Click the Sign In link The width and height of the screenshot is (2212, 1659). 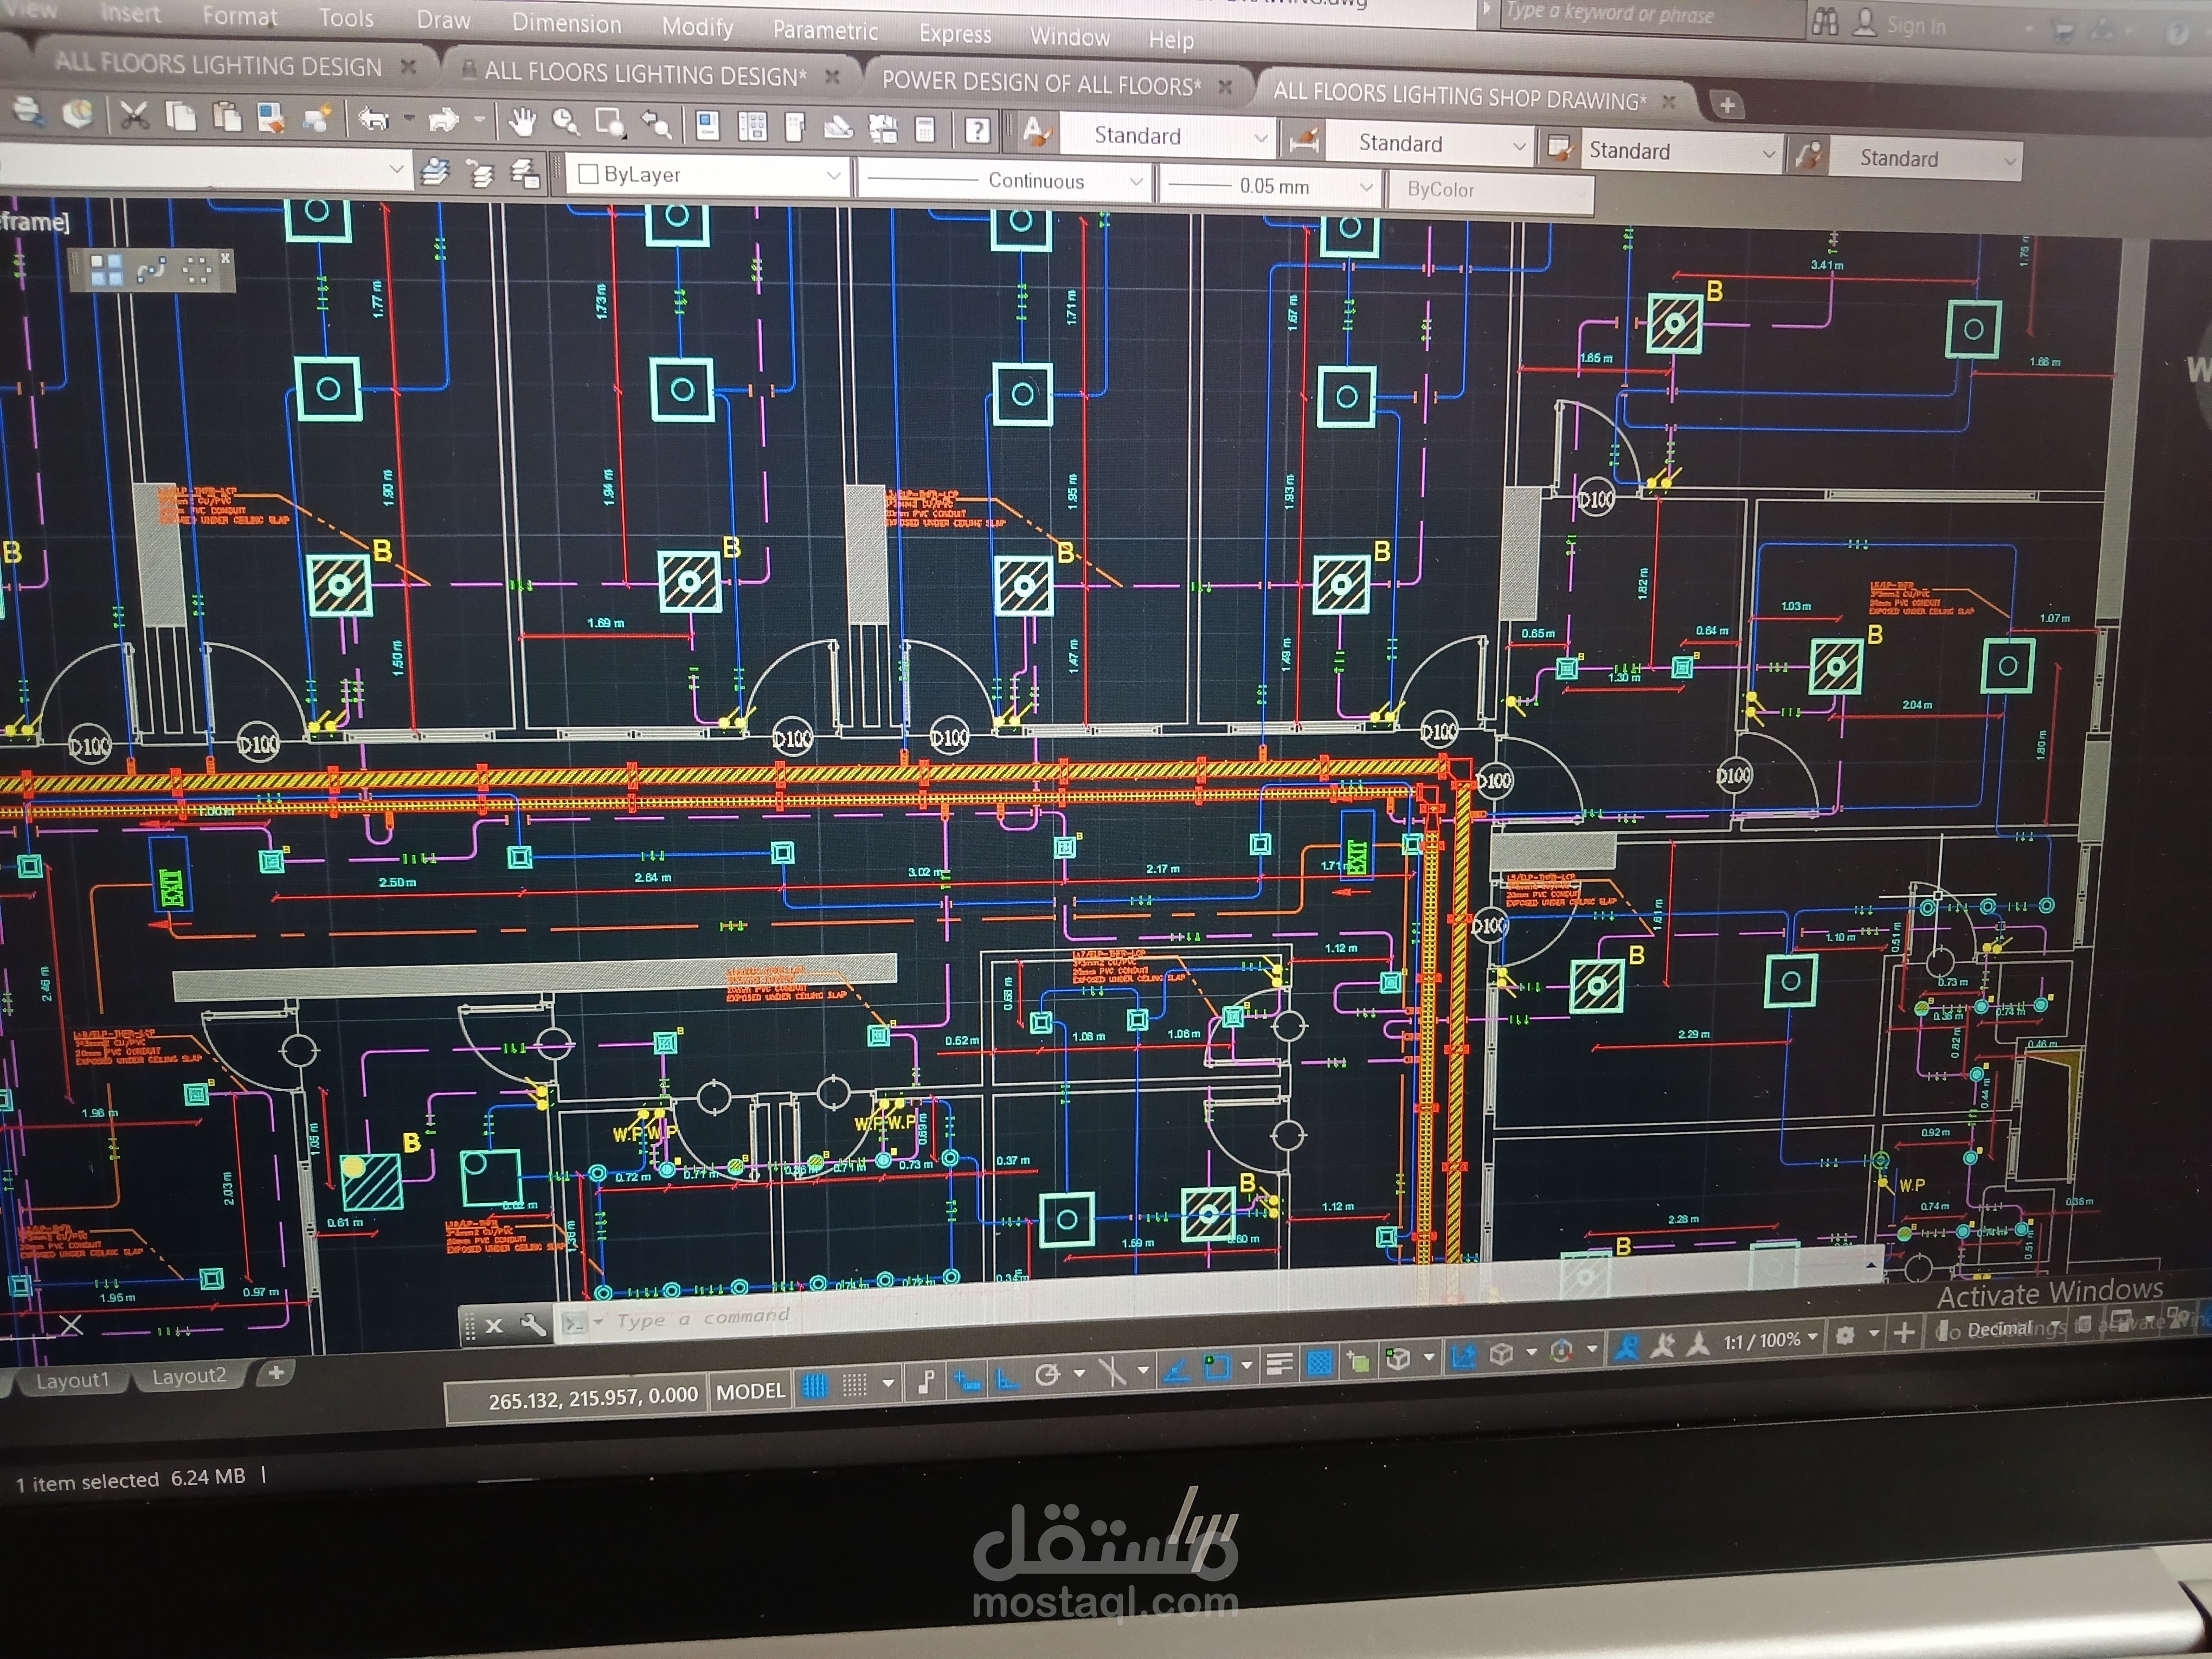(x=1915, y=25)
